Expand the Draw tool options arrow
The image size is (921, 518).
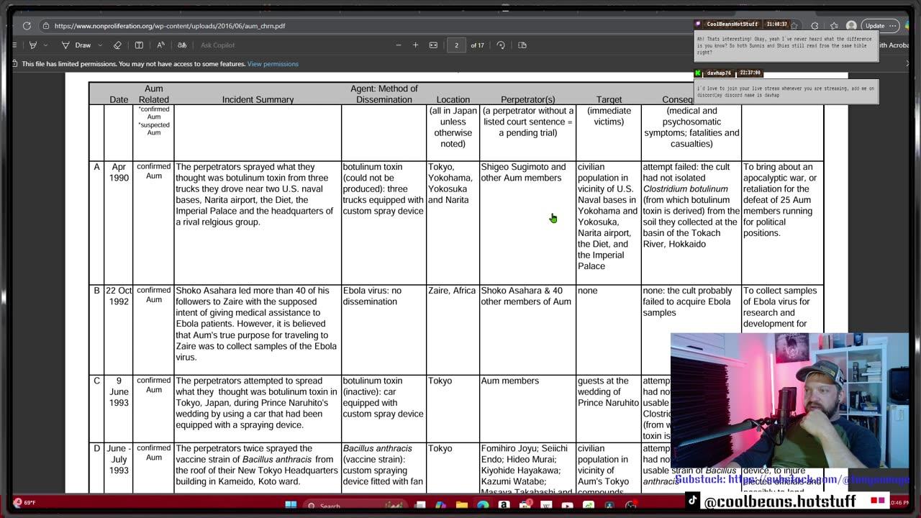(99, 45)
